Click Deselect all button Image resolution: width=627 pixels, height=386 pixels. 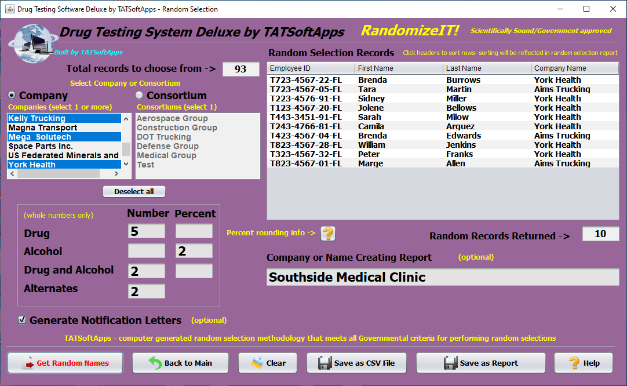(134, 192)
